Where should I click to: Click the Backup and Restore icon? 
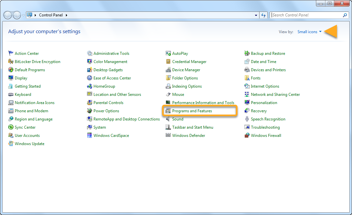(247, 54)
